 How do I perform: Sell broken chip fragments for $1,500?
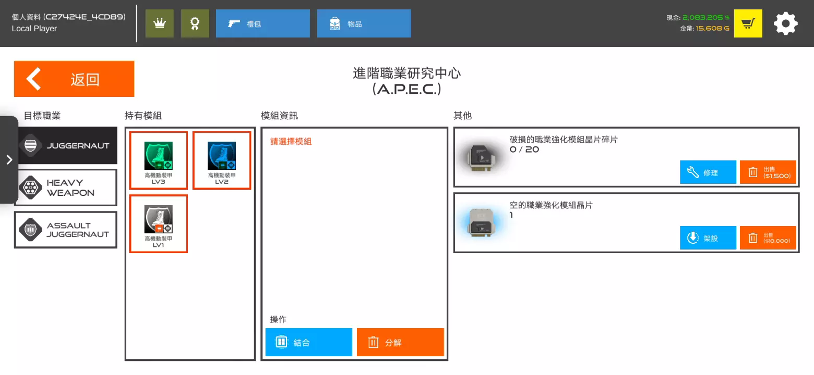pos(768,172)
